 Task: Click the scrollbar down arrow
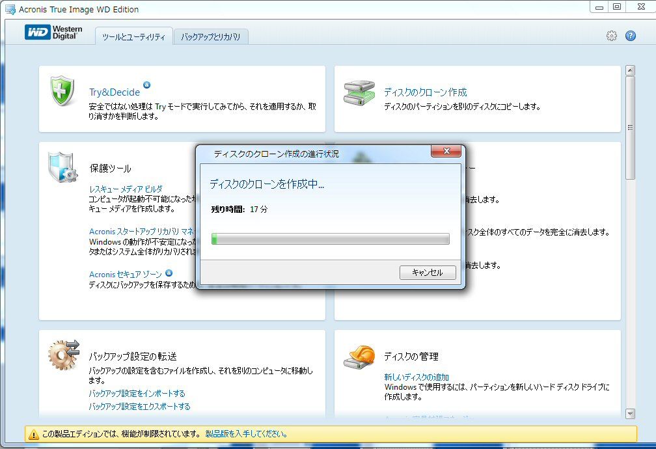[x=630, y=413]
